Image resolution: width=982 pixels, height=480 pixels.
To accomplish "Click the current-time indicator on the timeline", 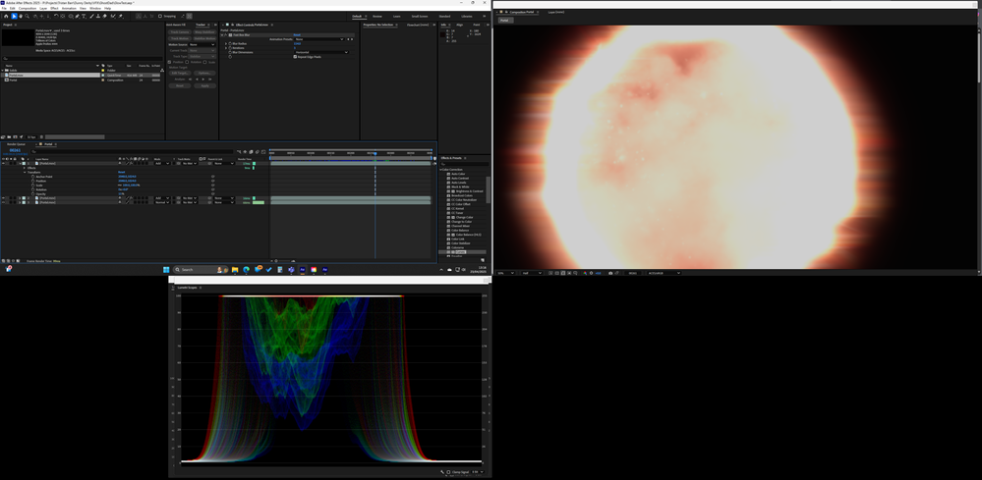I will coord(375,153).
